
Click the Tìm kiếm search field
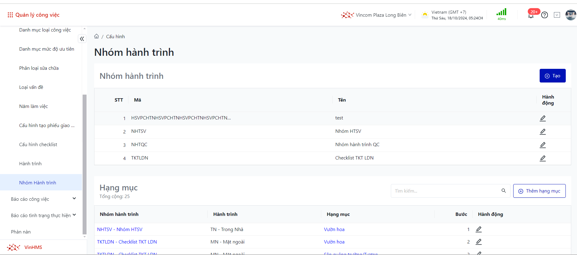445,191
